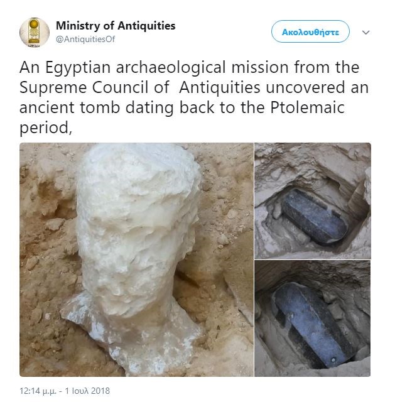
Task: Open the Ministry of Antiquities display name
Action: (116, 26)
